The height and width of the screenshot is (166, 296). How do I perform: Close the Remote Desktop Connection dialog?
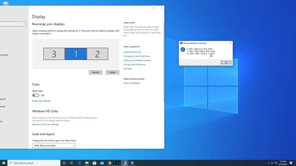tap(230, 43)
